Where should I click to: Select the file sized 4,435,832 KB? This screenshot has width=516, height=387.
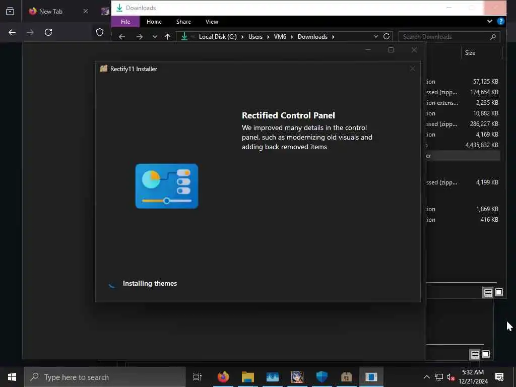coord(463,145)
